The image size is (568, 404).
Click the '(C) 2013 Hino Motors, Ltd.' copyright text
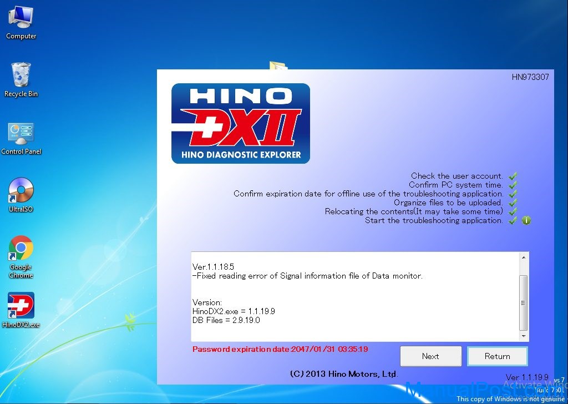344,374
